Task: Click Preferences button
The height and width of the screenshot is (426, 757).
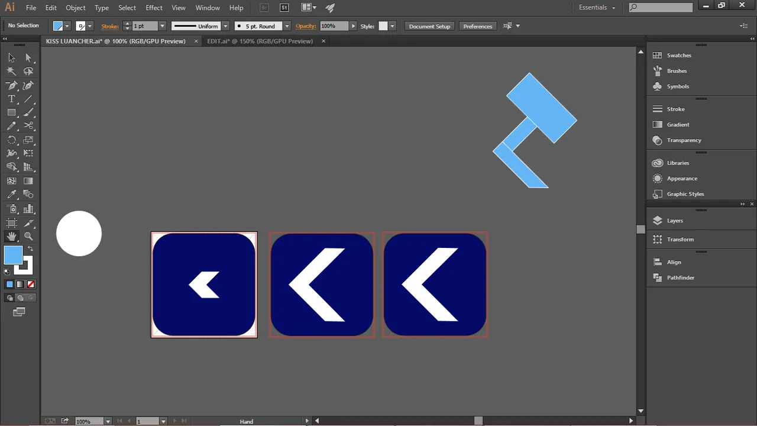Action: pyautogui.click(x=478, y=26)
